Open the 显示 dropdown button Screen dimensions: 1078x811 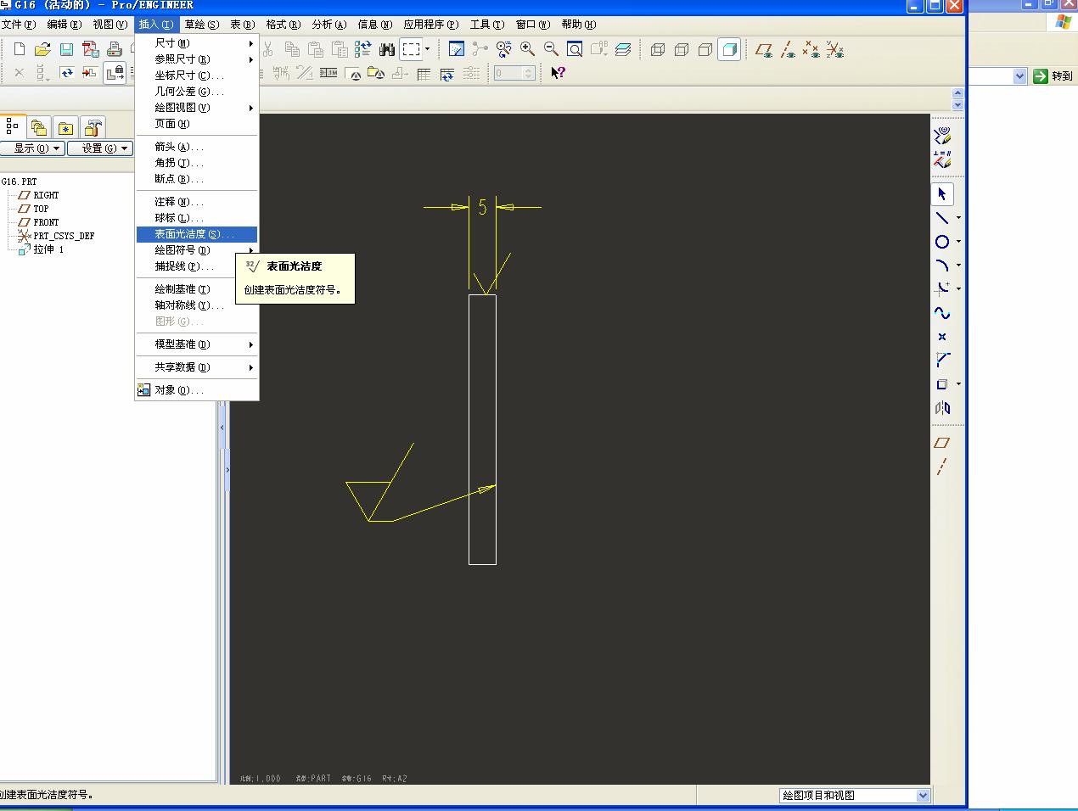[32, 148]
